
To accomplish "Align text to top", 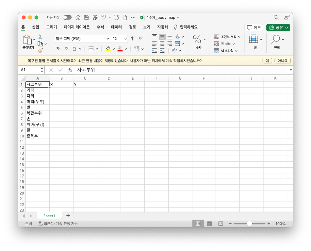I will pyautogui.click(x=154, y=37).
